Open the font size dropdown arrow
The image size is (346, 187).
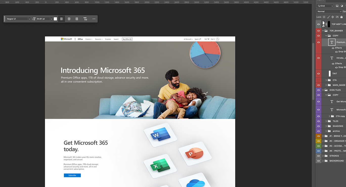tap(51, 19)
